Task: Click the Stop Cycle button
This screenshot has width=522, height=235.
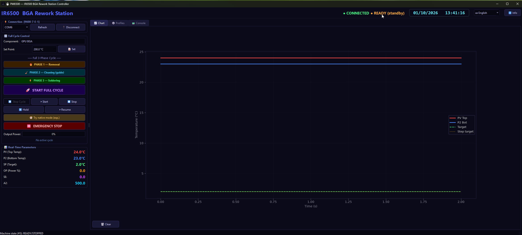Action: [17, 102]
